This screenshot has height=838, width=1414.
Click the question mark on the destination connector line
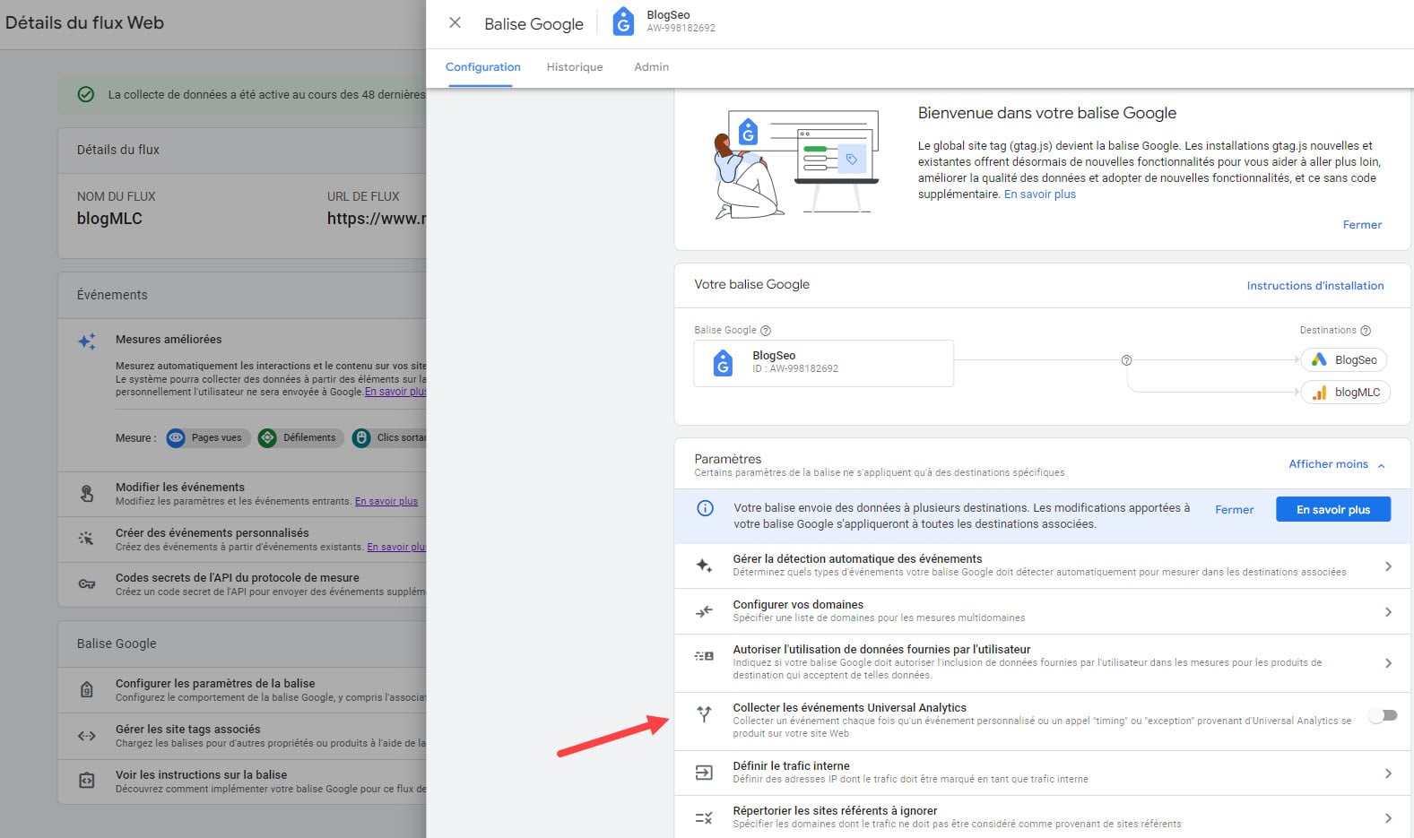[x=1126, y=360]
